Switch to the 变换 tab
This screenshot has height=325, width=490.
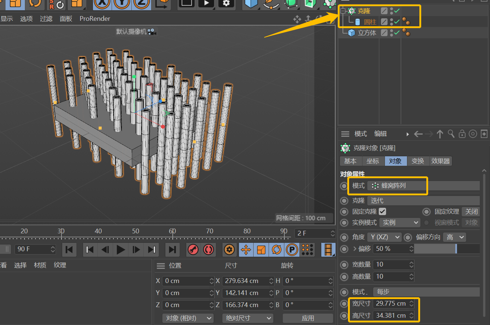[418, 161]
